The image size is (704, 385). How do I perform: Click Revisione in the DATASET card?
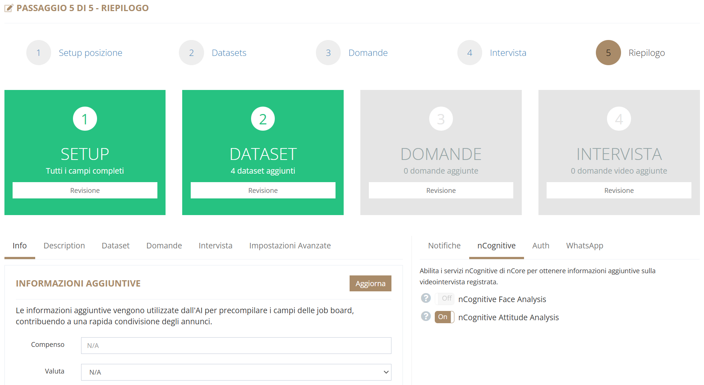point(263,190)
